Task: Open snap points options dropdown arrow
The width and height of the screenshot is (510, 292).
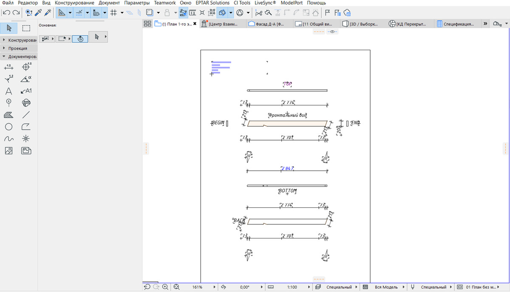Action: click(87, 13)
